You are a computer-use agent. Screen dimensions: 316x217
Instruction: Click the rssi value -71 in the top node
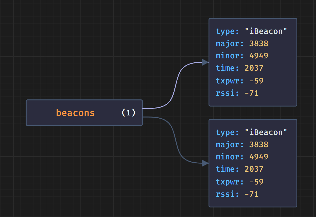[x=251, y=93]
